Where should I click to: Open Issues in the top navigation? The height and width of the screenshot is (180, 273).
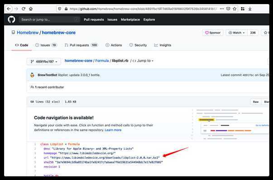112,19
